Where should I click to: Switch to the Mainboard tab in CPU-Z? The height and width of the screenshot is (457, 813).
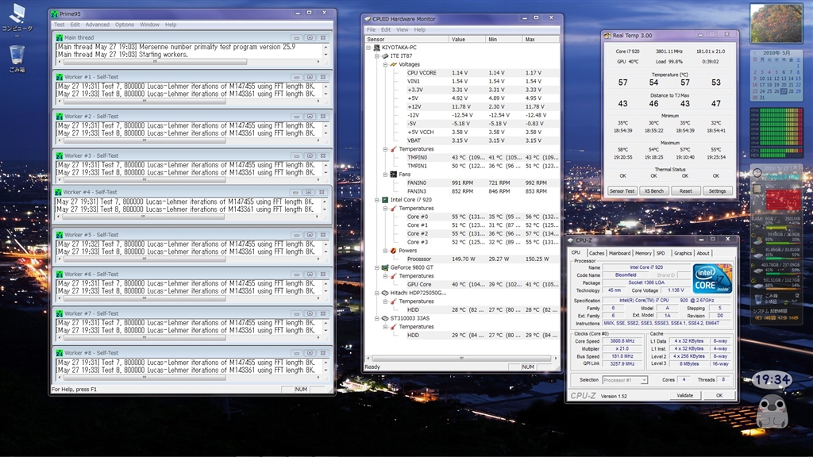pos(619,253)
